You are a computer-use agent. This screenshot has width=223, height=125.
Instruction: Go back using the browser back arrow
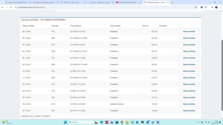3,7
